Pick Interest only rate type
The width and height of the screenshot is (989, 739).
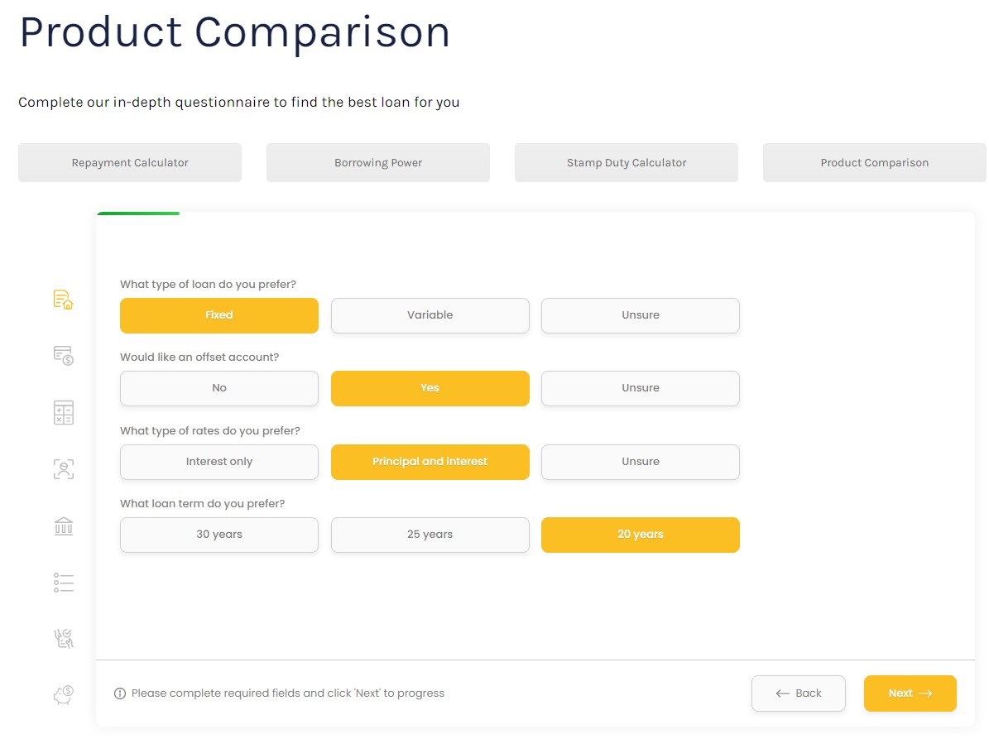click(x=219, y=462)
